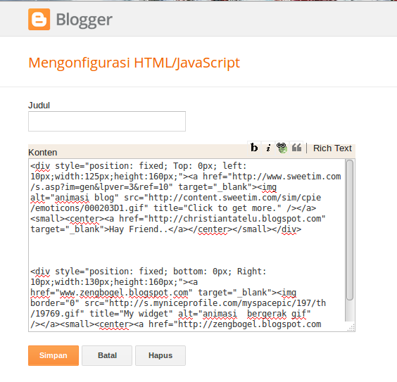
Task: Toggle bold formatting in Konten toolbar
Action: pyautogui.click(x=254, y=148)
